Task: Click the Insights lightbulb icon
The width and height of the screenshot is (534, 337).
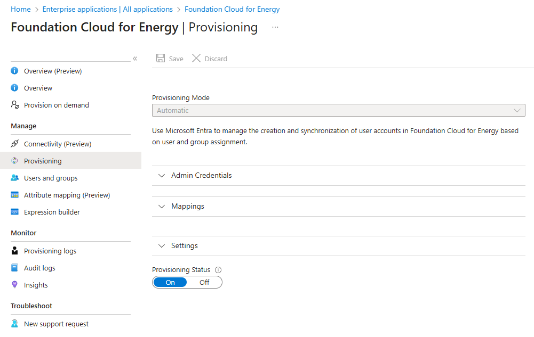Action: (x=14, y=285)
